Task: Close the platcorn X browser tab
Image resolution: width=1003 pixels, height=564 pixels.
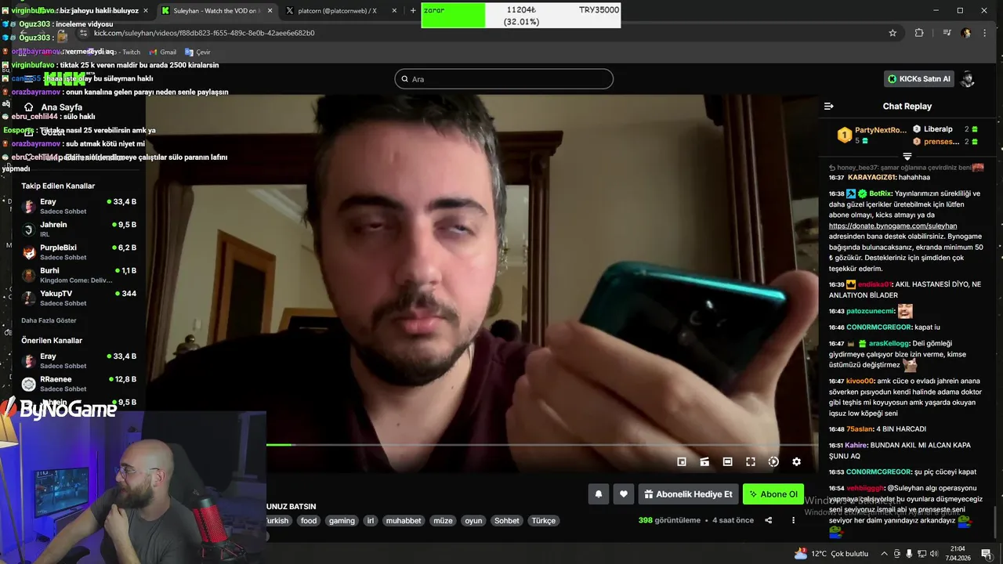Action: pyautogui.click(x=393, y=11)
